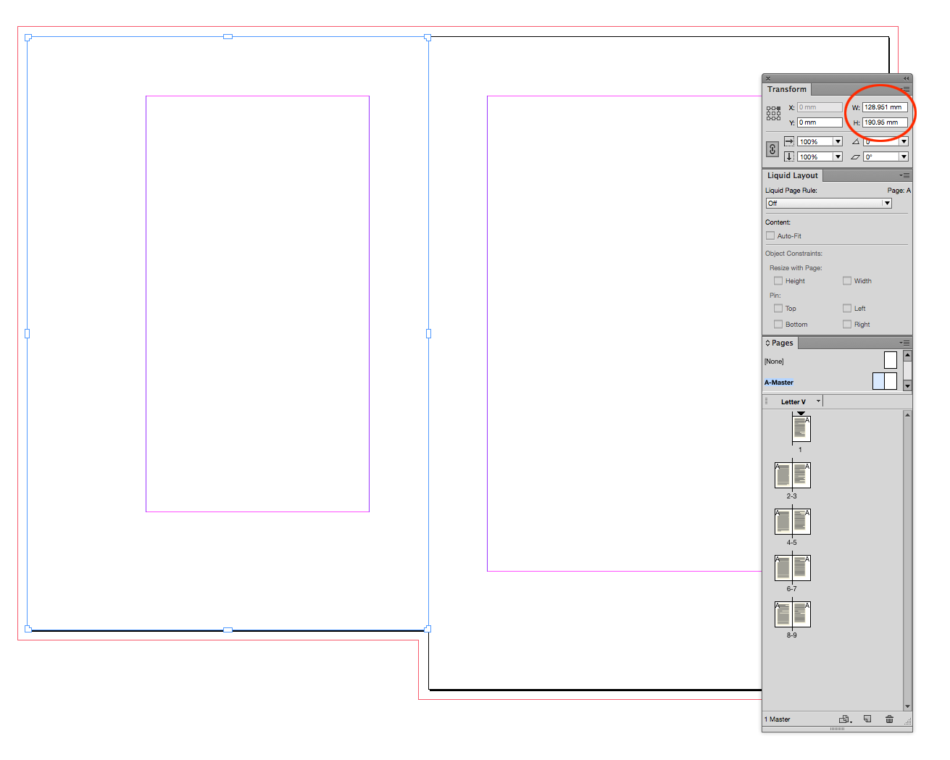Select the A-Master label
950x760 pixels.
pos(779,382)
